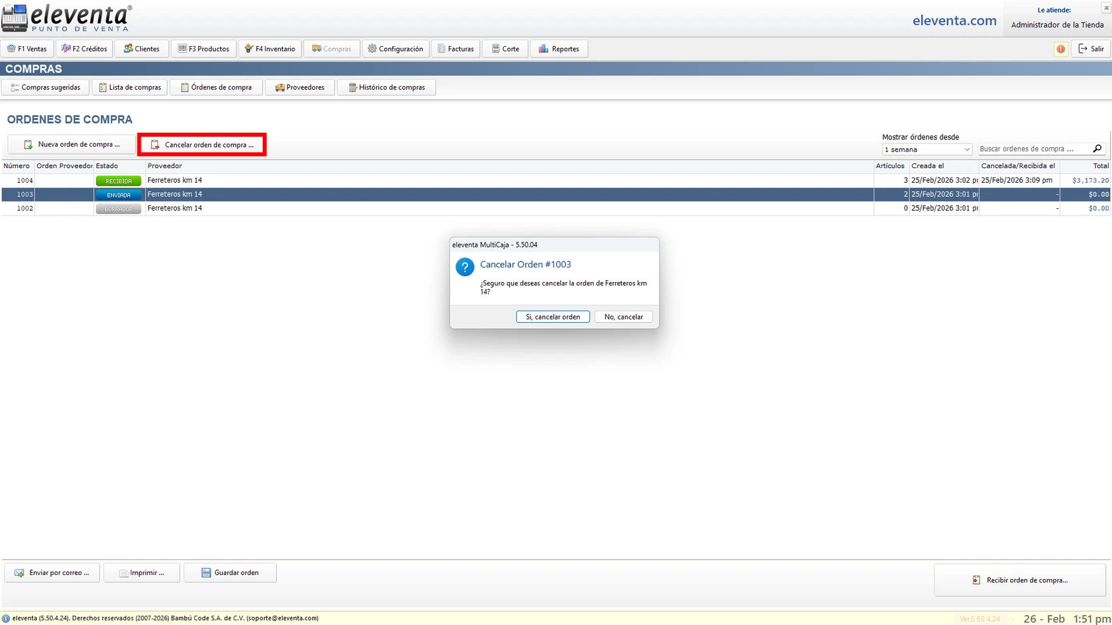This screenshot has height=625, width=1112.
Task: Click Guardar orden save button
Action: (x=229, y=573)
